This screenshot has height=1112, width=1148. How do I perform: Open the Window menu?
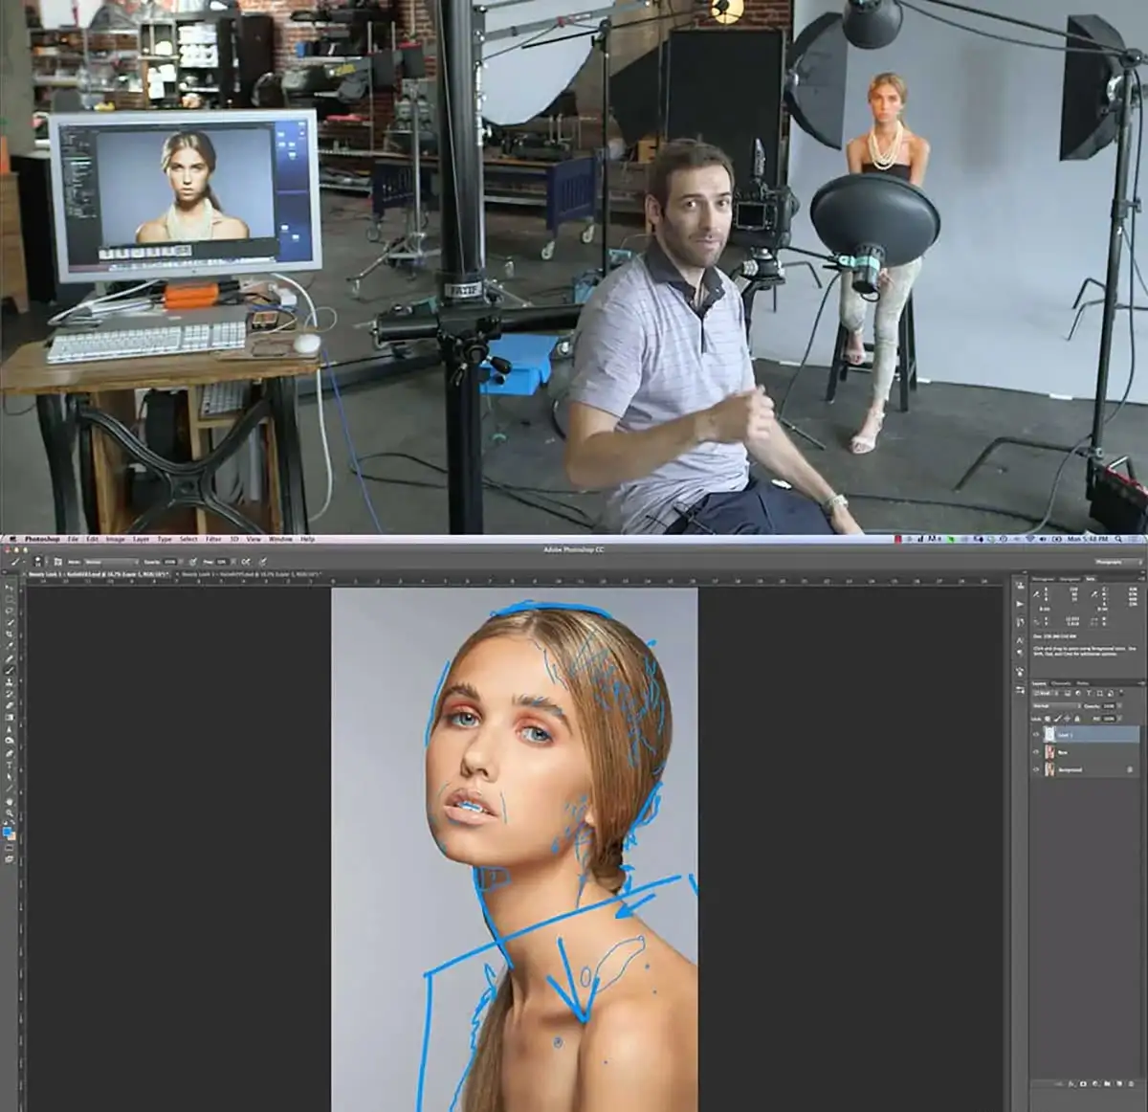[x=280, y=540]
